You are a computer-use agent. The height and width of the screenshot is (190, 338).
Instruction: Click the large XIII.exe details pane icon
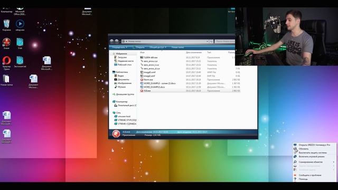click(x=116, y=134)
